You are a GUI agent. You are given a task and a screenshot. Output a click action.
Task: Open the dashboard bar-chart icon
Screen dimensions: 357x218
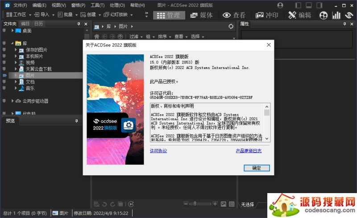click(336, 15)
